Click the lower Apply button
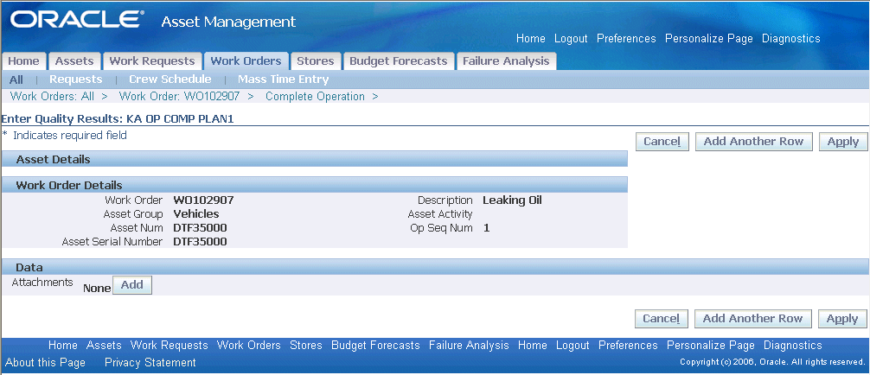Screen dimensions: 870x375 (x=842, y=319)
